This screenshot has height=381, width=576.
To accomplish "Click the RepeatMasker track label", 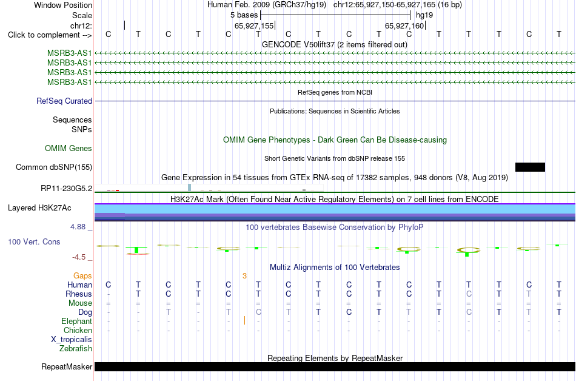I will [x=67, y=366].
